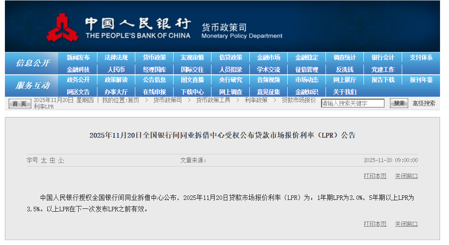Open 金融知识 link
Screen dimensions: 449x245
tap(307, 92)
